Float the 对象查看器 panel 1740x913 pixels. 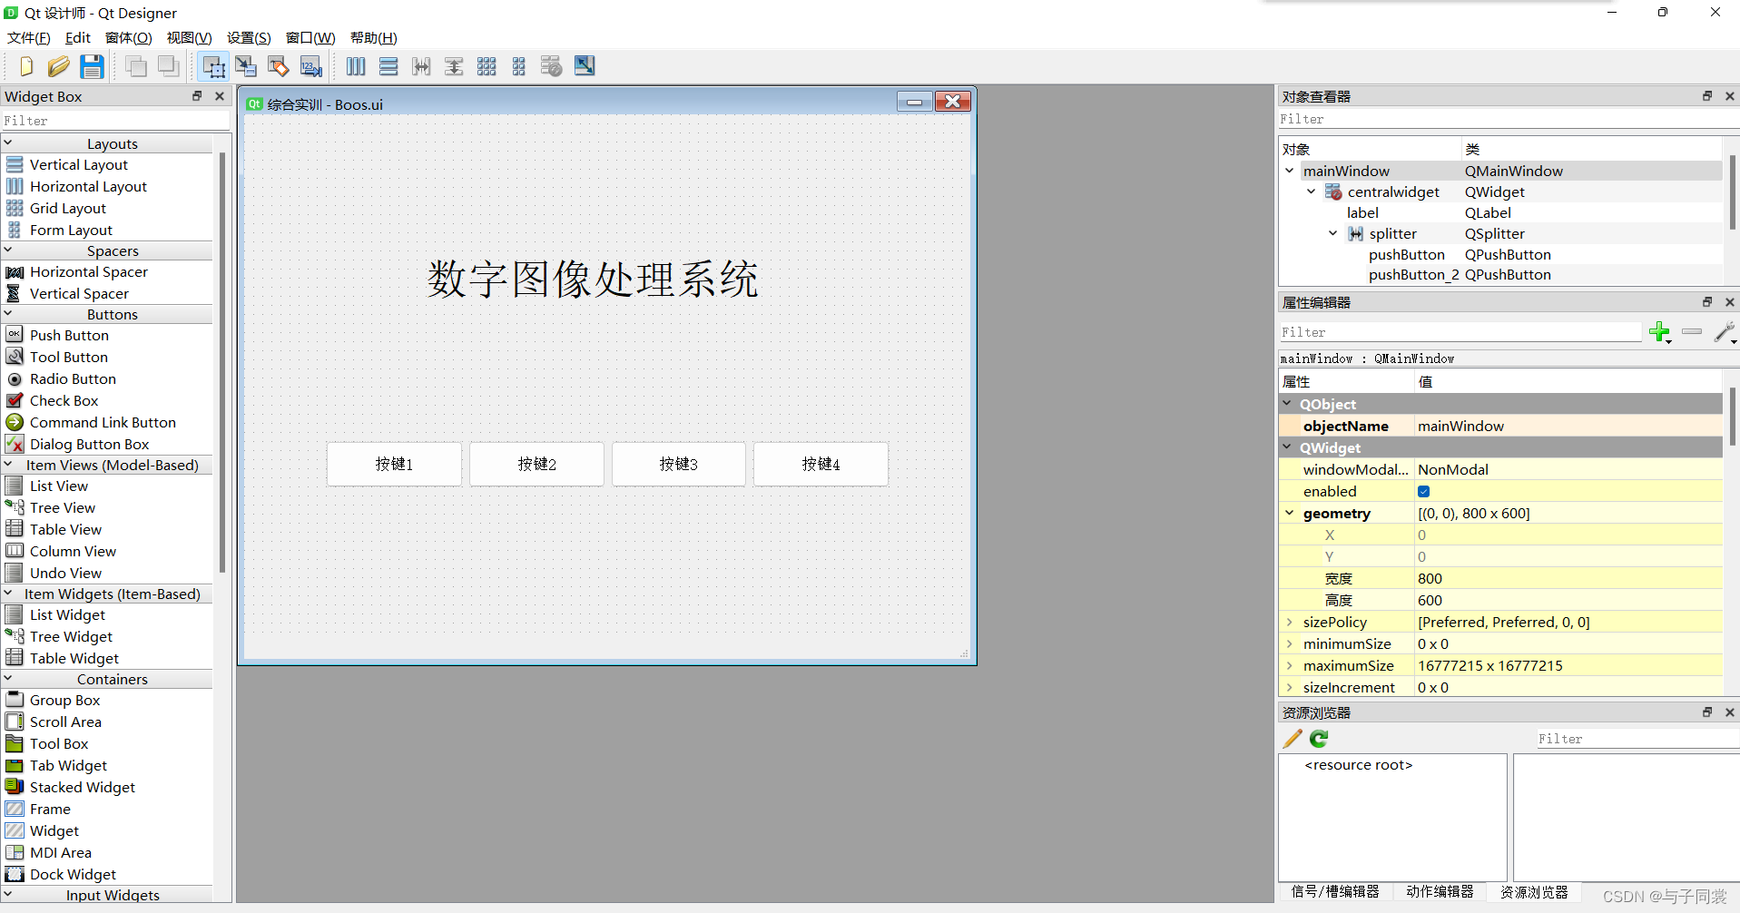(x=1707, y=95)
